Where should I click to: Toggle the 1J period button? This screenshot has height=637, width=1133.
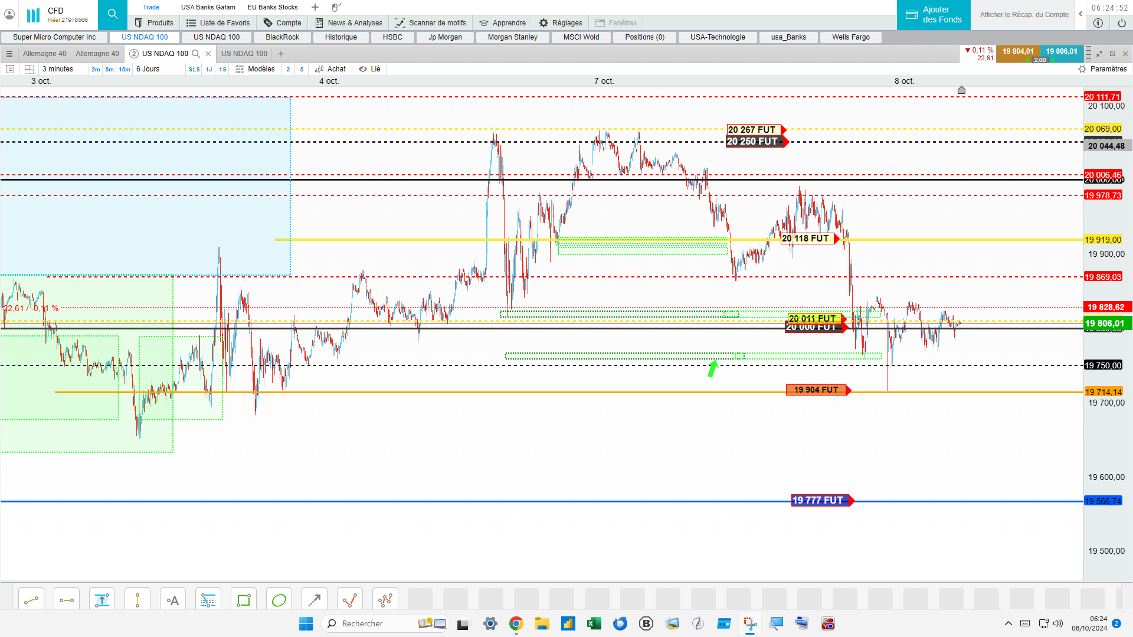[209, 69]
